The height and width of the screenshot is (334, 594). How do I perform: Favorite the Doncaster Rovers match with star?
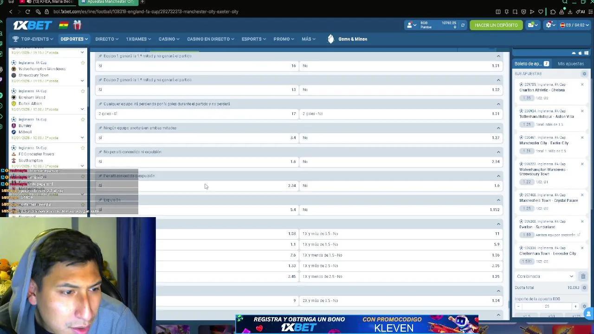pos(83,148)
